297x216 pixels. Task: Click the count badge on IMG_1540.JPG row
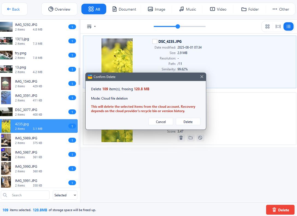pos(72,83)
